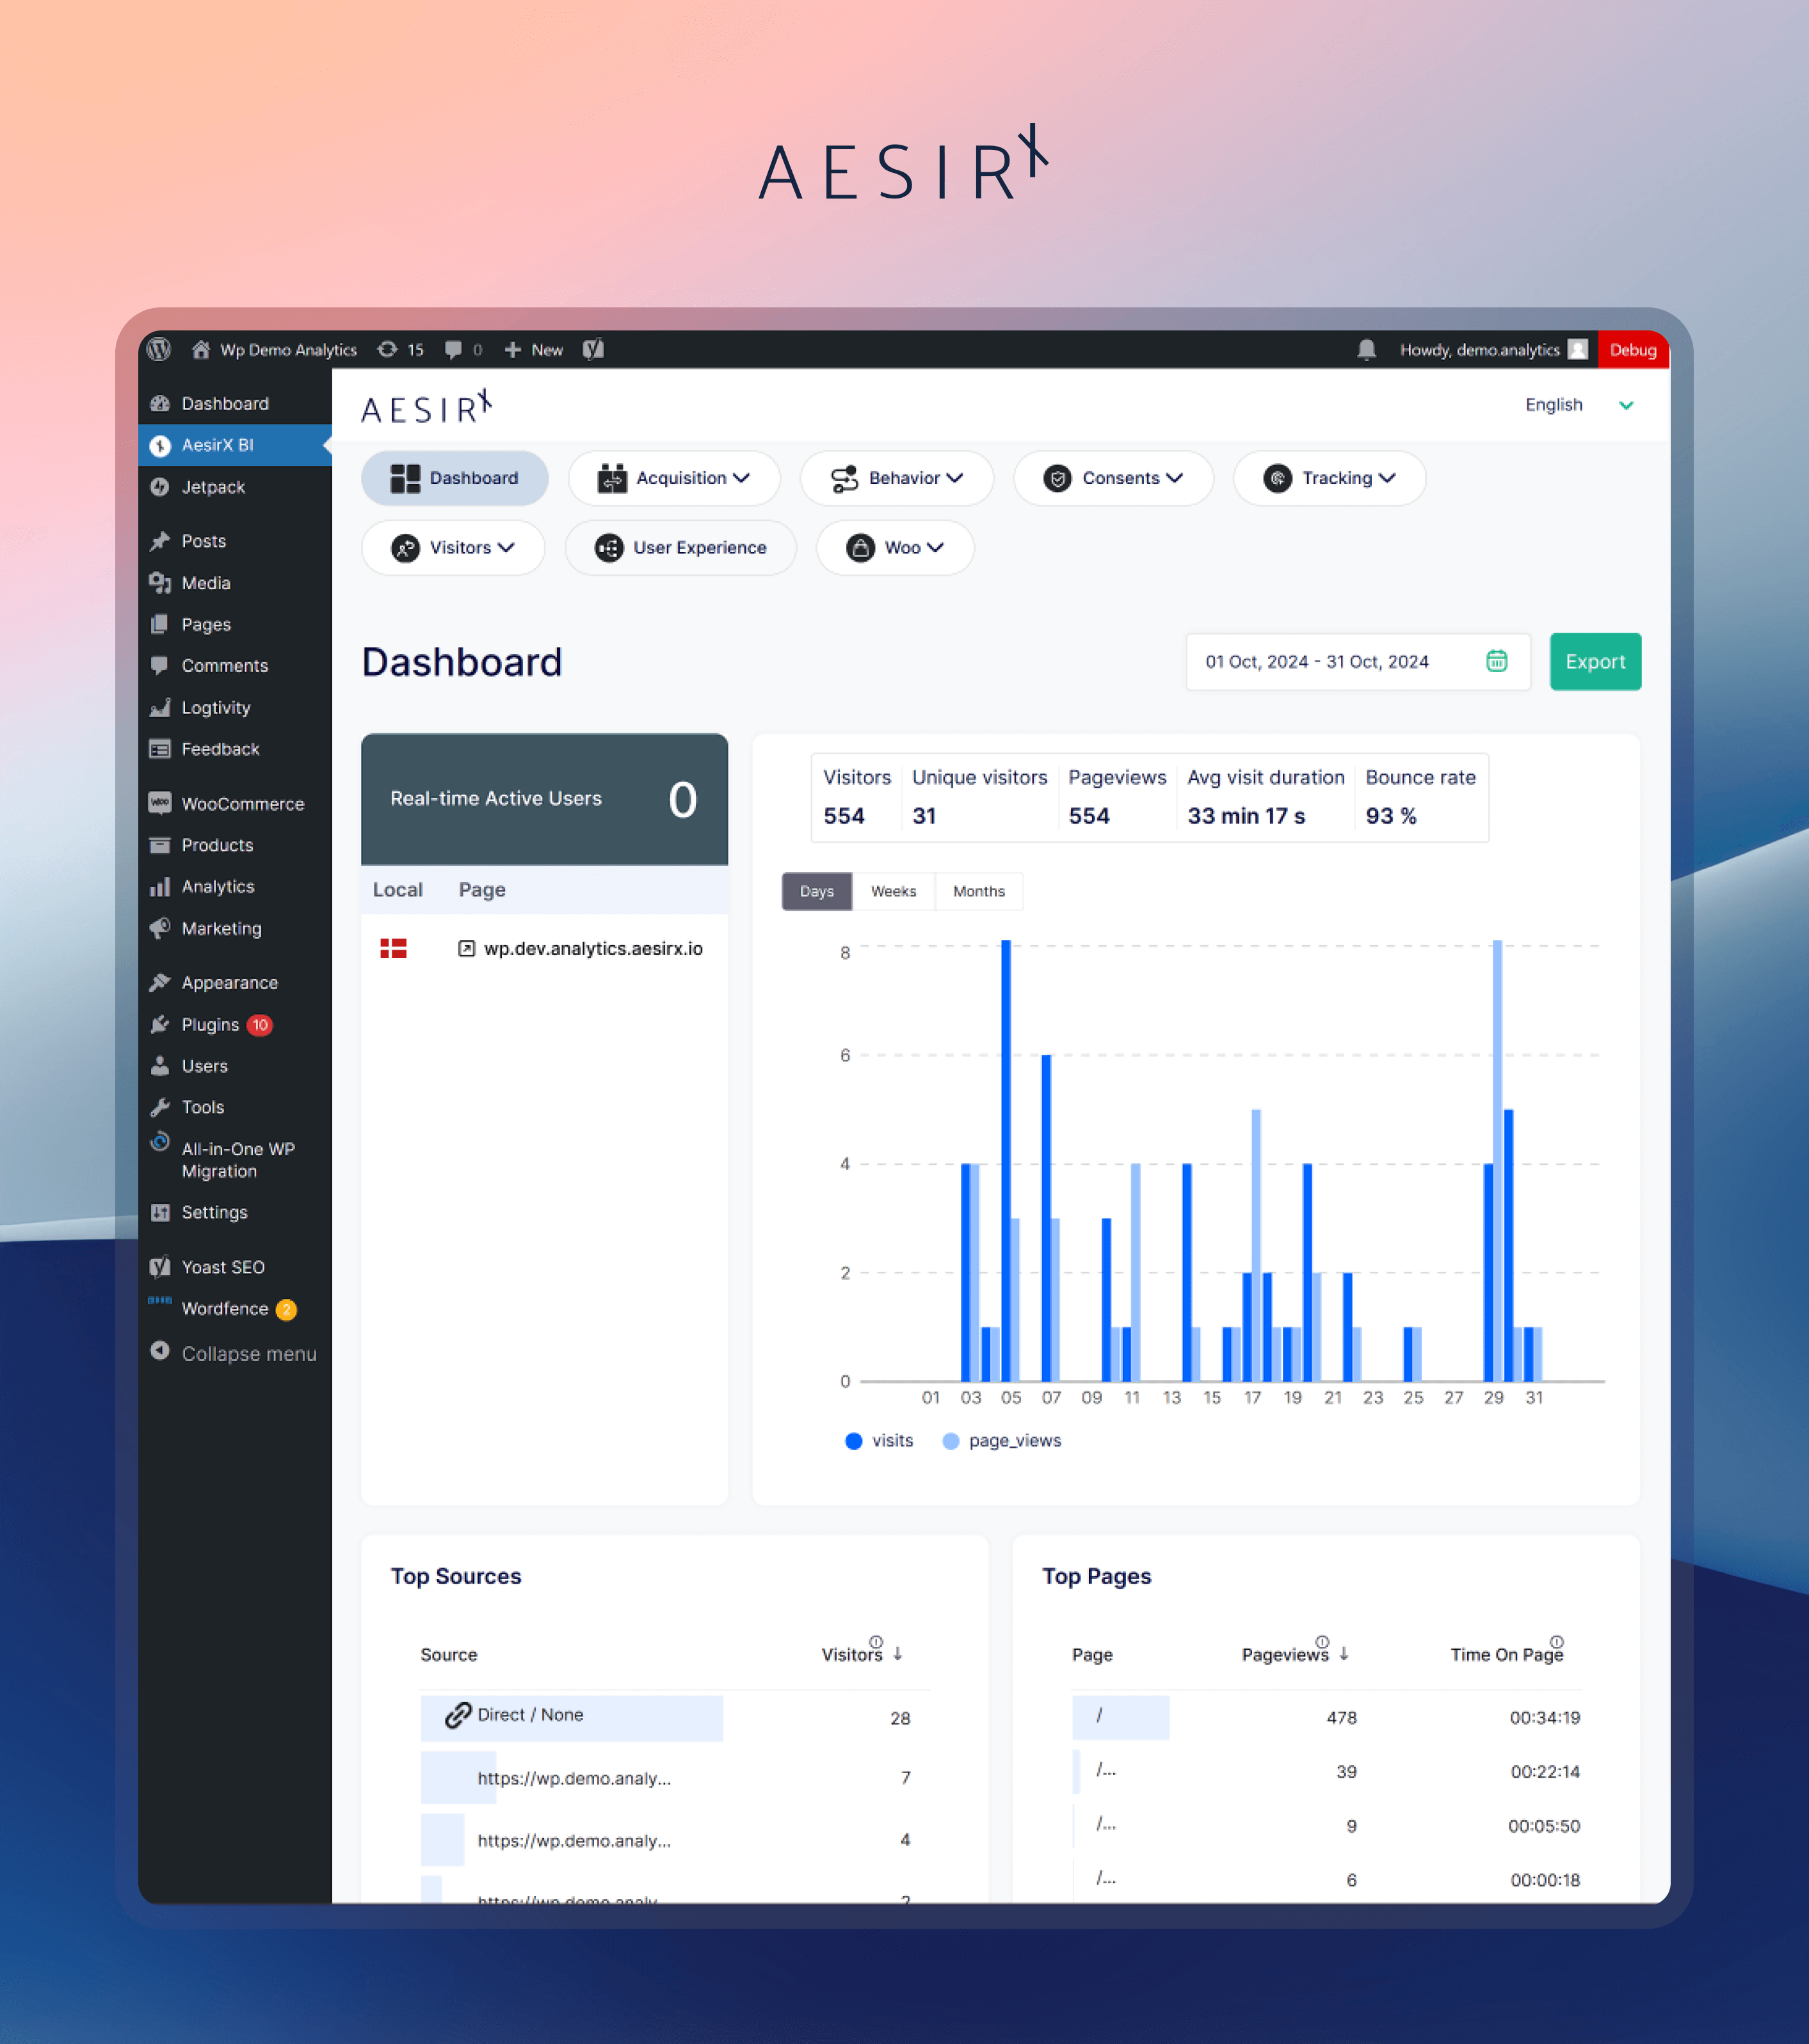Switch chart view to Weeks

(x=892, y=891)
